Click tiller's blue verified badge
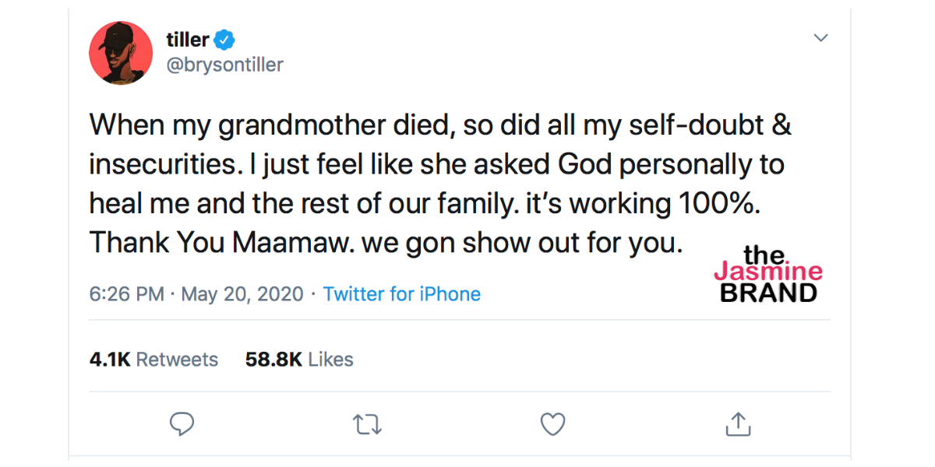Image resolution: width=935 pixels, height=467 pixels. pos(224,39)
